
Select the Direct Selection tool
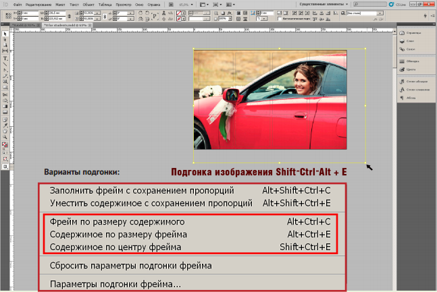(x=5, y=40)
